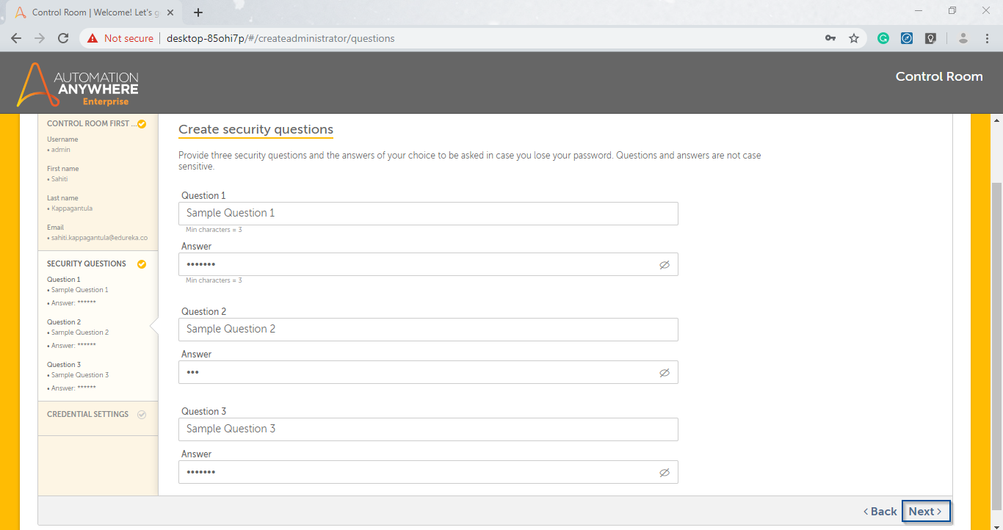Screen dimensions: 1003x530
Task: Go back with the Back button
Action: tap(880, 512)
